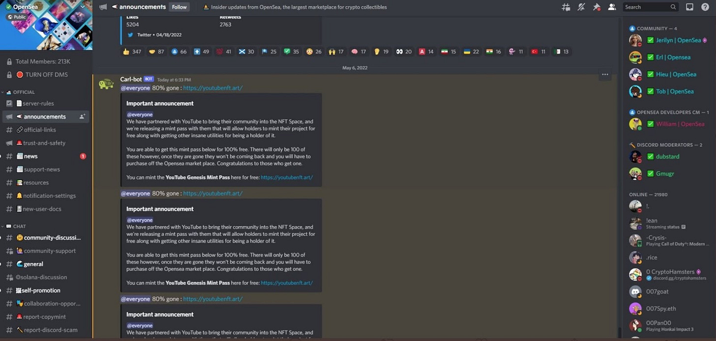Open youtubenft.art link after first '80% gone'

point(212,88)
